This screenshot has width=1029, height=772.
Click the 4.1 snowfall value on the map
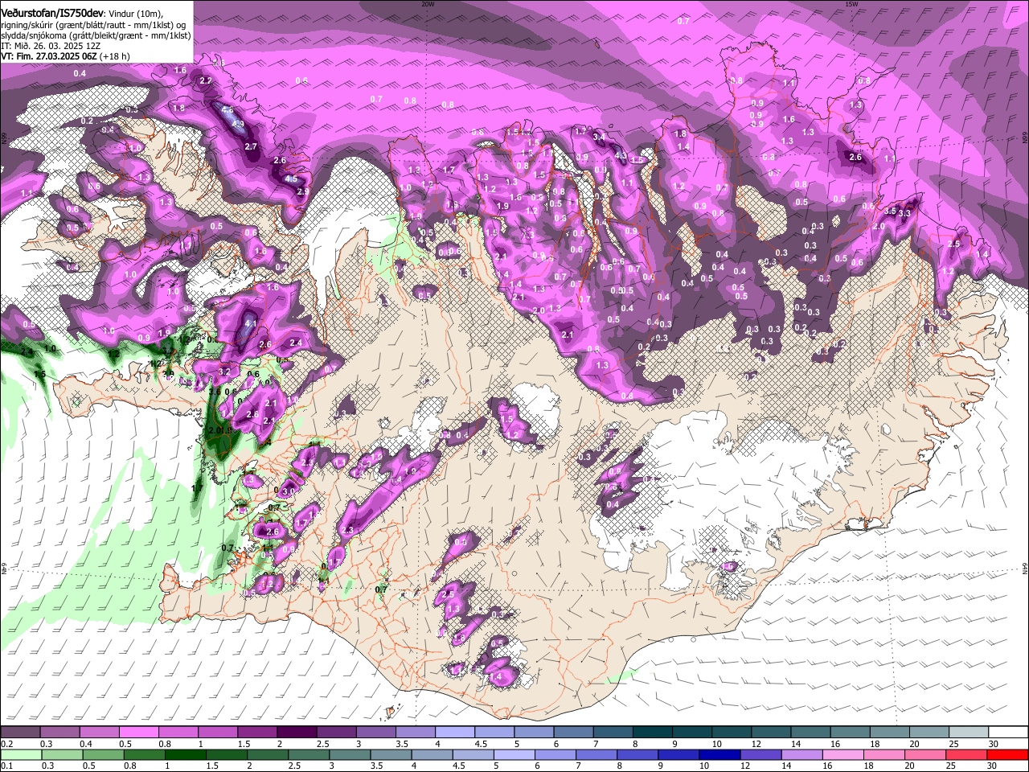click(249, 325)
